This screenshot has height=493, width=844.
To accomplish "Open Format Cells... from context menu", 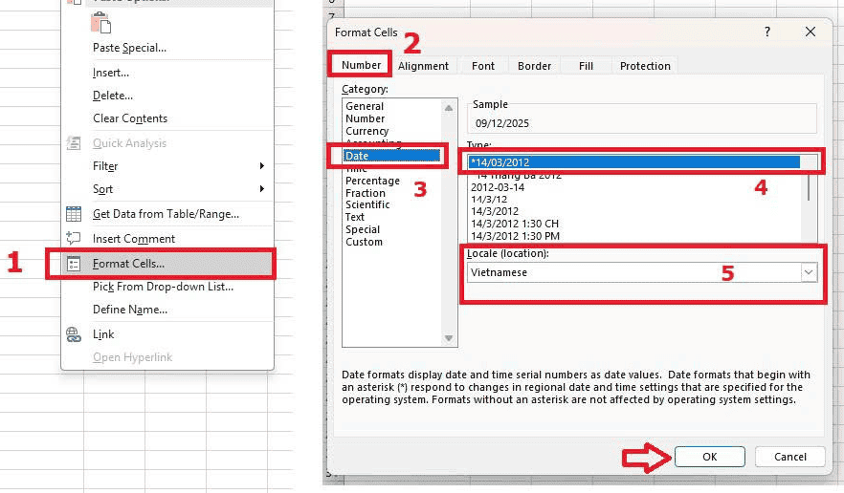I will (x=167, y=264).
